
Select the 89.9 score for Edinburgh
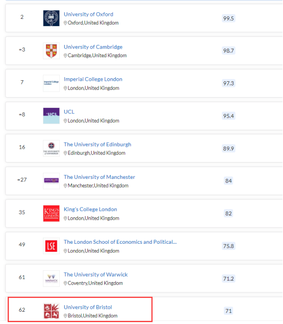(x=228, y=149)
